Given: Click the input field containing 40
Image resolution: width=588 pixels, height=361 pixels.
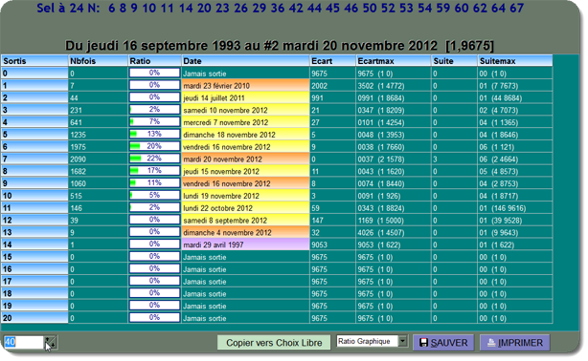Looking at the screenshot, I should [24, 342].
